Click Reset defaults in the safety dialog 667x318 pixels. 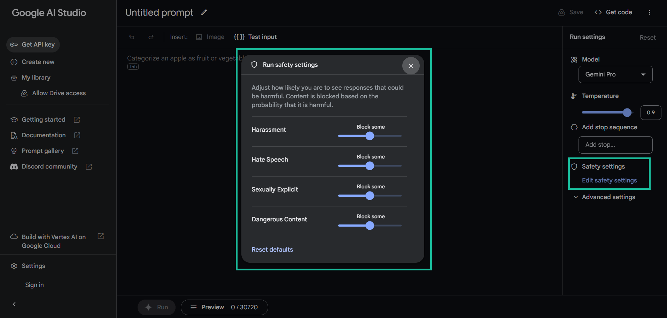pos(272,249)
